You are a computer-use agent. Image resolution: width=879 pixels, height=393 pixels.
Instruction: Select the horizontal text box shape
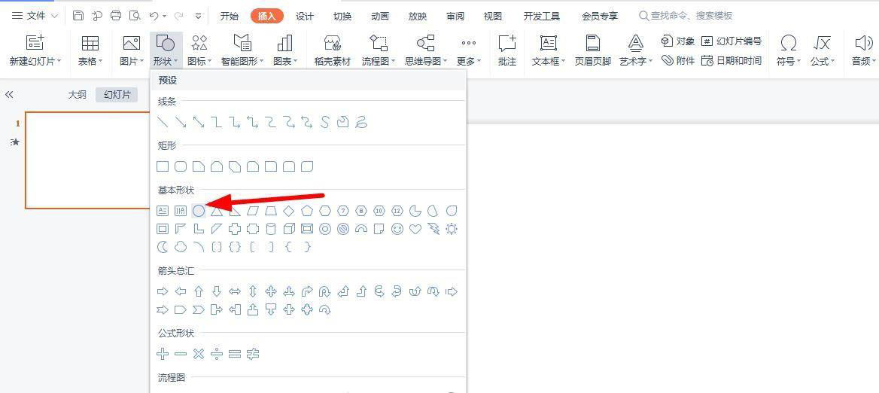(x=163, y=211)
